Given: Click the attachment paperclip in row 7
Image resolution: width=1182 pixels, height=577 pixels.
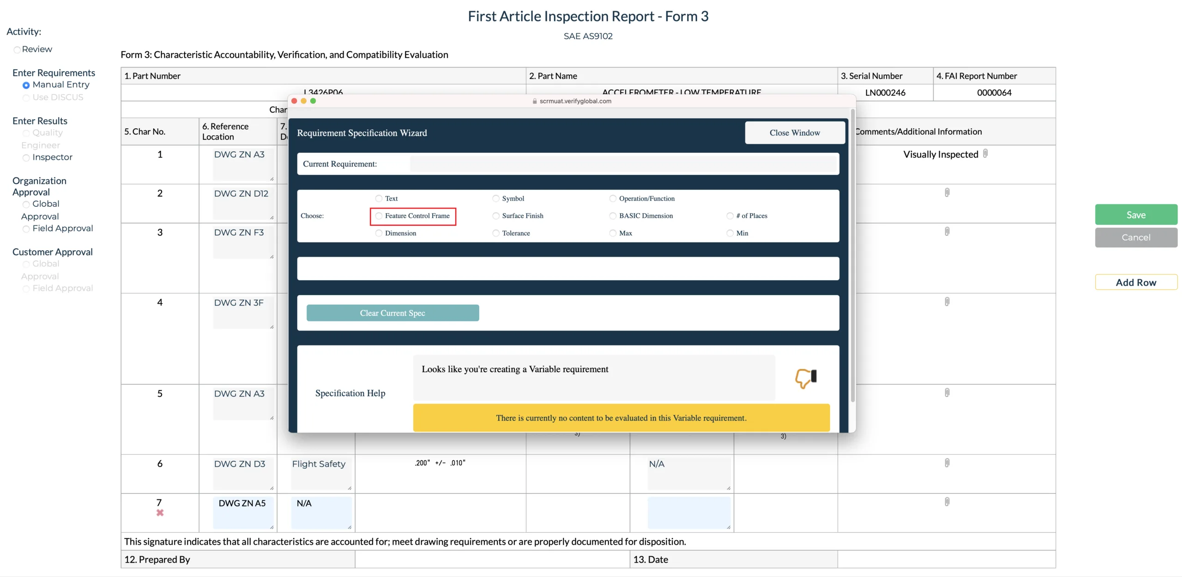Looking at the screenshot, I should [x=947, y=501].
